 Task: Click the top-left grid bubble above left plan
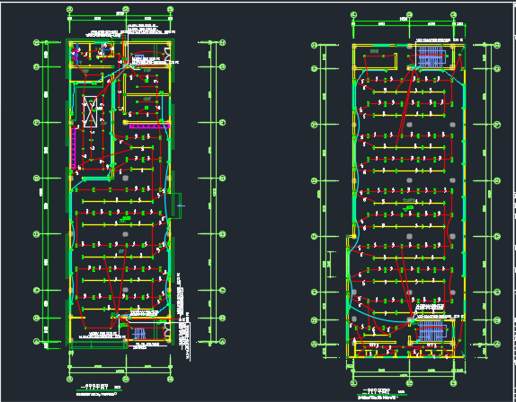point(69,9)
